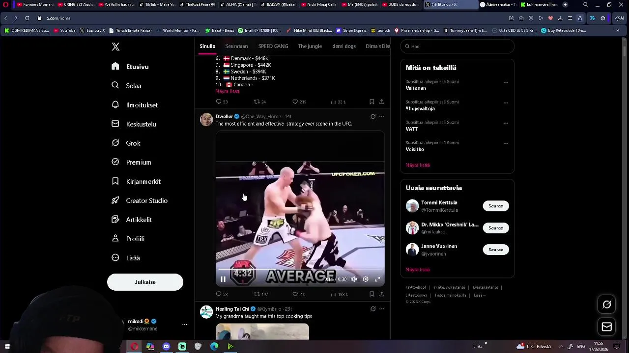The width and height of the screenshot is (629, 353).
Task: Follow Dr. Mikko 'Oreshnik'
Action: [x=496, y=228]
